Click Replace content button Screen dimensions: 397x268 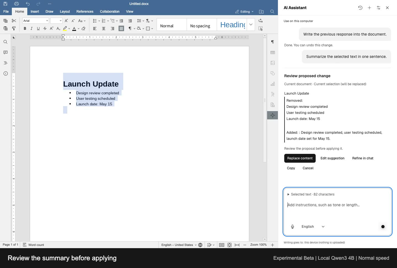click(x=300, y=158)
